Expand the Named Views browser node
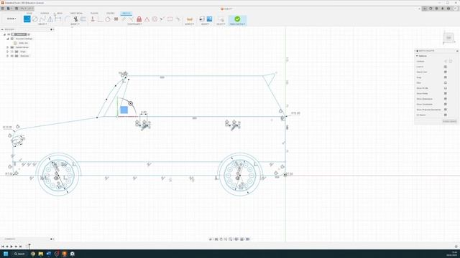This screenshot has height=258, width=460. pyautogui.click(x=8, y=47)
